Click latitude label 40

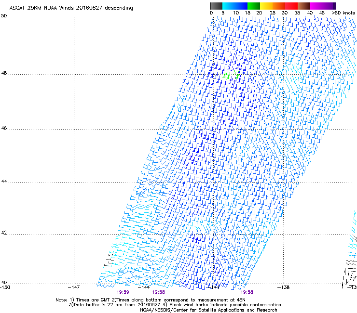[x=4, y=283]
